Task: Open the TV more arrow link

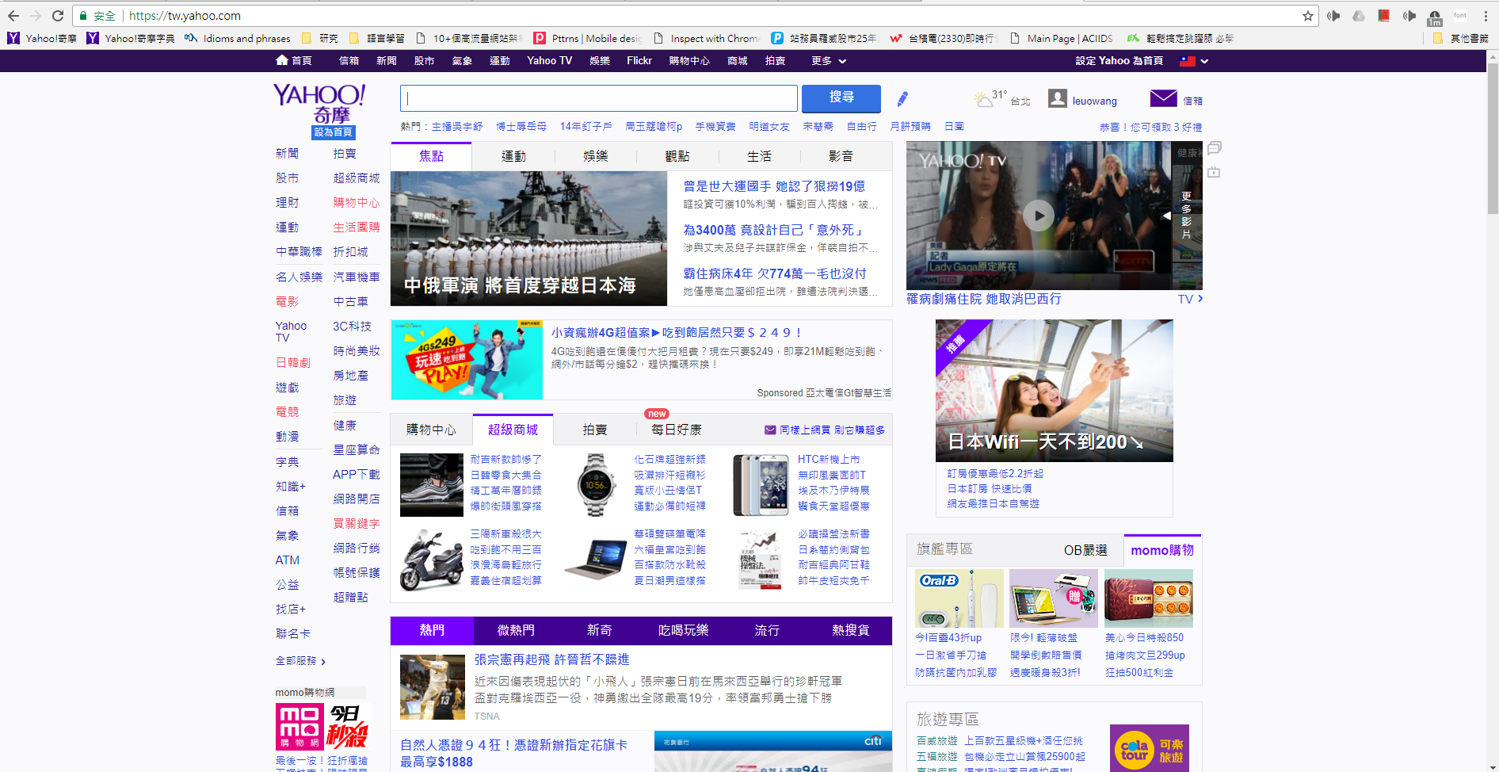Action: (x=1190, y=299)
